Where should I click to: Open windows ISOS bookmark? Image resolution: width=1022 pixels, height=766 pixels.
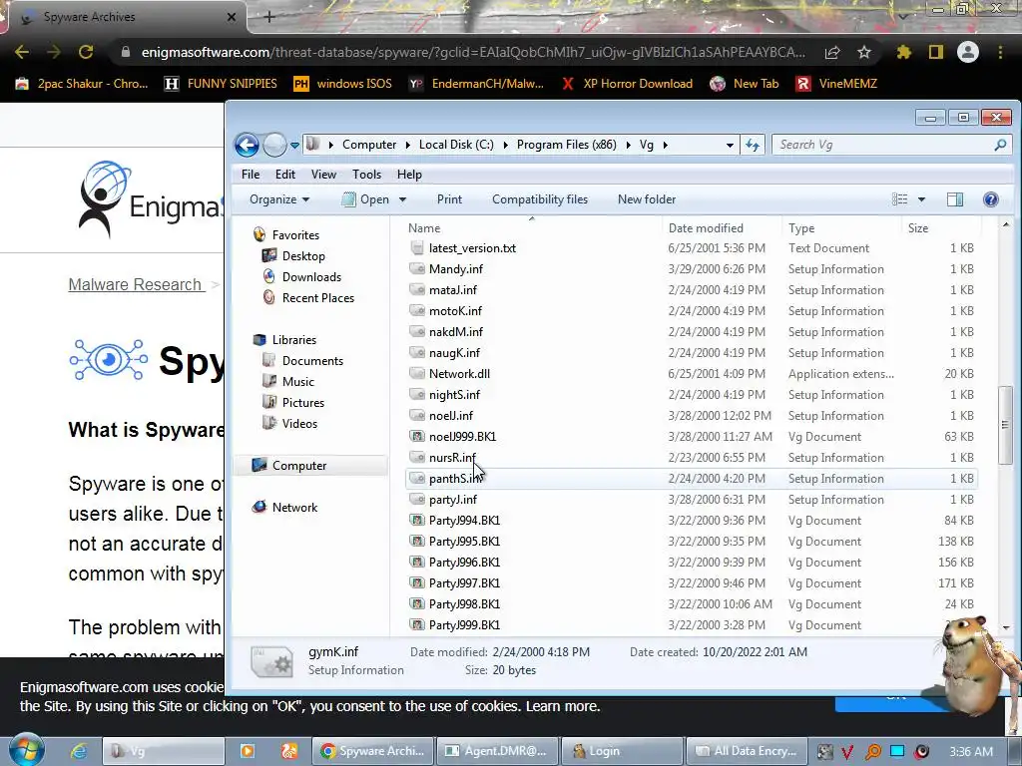(343, 84)
